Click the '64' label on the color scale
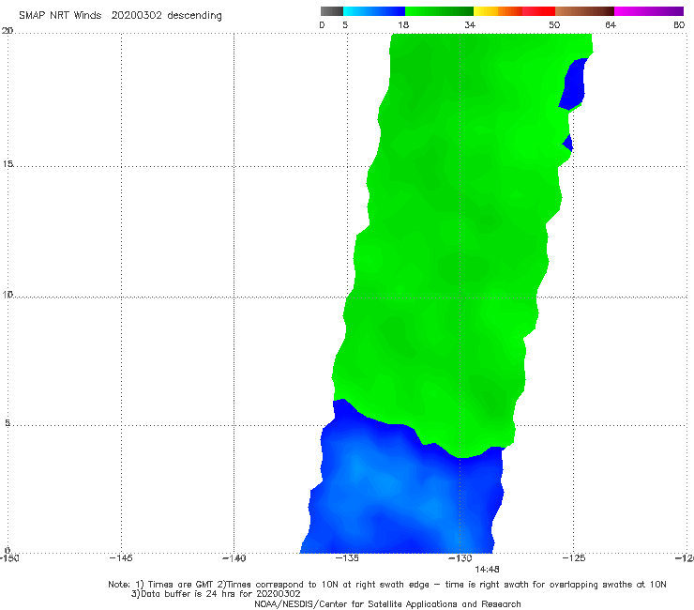The width and height of the screenshot is (694, 610). [611, 25]
